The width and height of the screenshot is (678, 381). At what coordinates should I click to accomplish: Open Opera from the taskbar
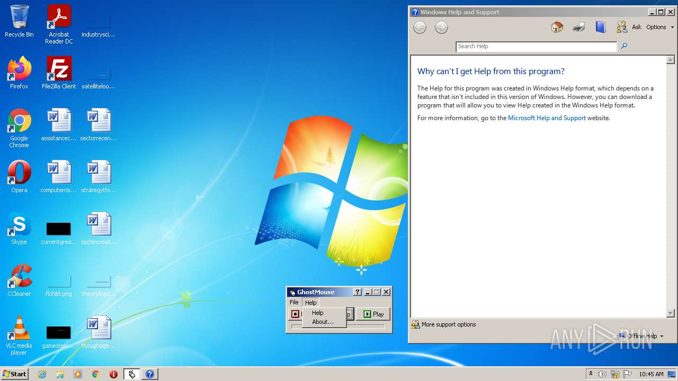pos(113,374)
